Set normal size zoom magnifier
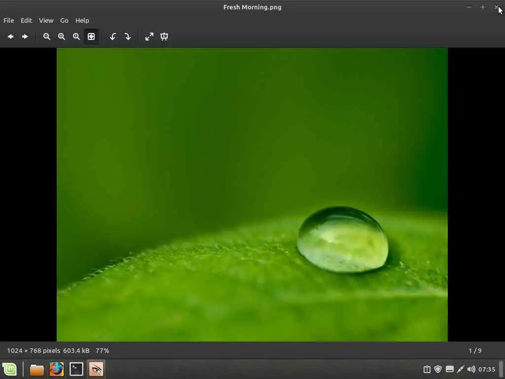 pyautogui.click(x=76, y=37)
